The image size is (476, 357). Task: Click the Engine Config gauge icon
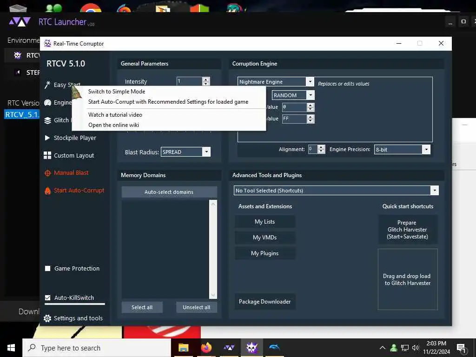coord(48,103)
